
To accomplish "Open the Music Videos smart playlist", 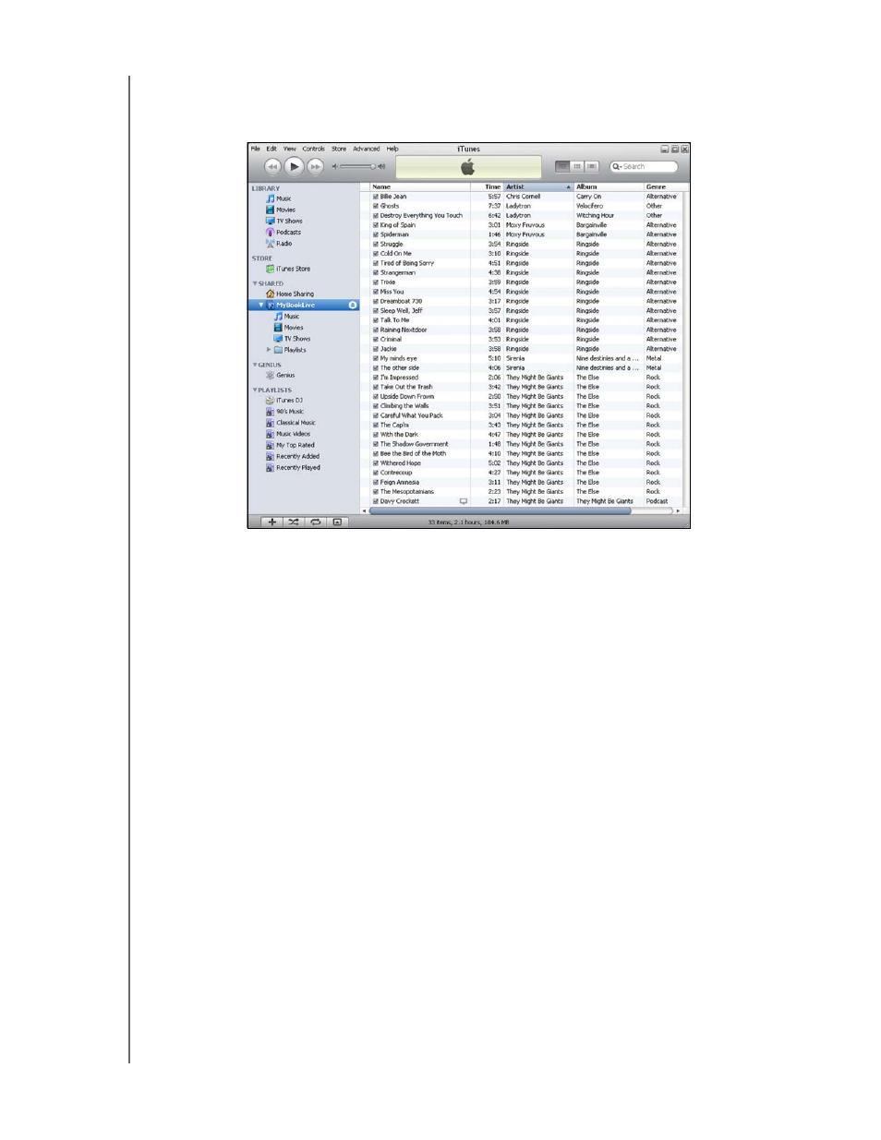I will pos(288,433).
